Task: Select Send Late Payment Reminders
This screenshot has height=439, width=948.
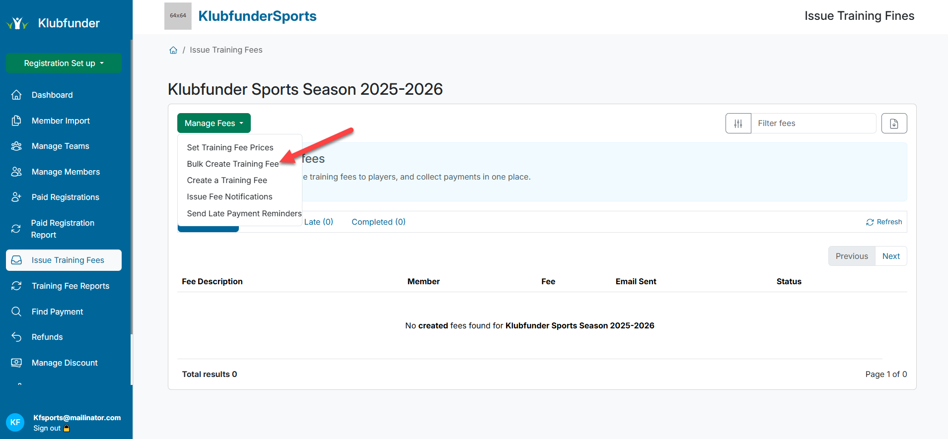Action: [x=244, y=213]
